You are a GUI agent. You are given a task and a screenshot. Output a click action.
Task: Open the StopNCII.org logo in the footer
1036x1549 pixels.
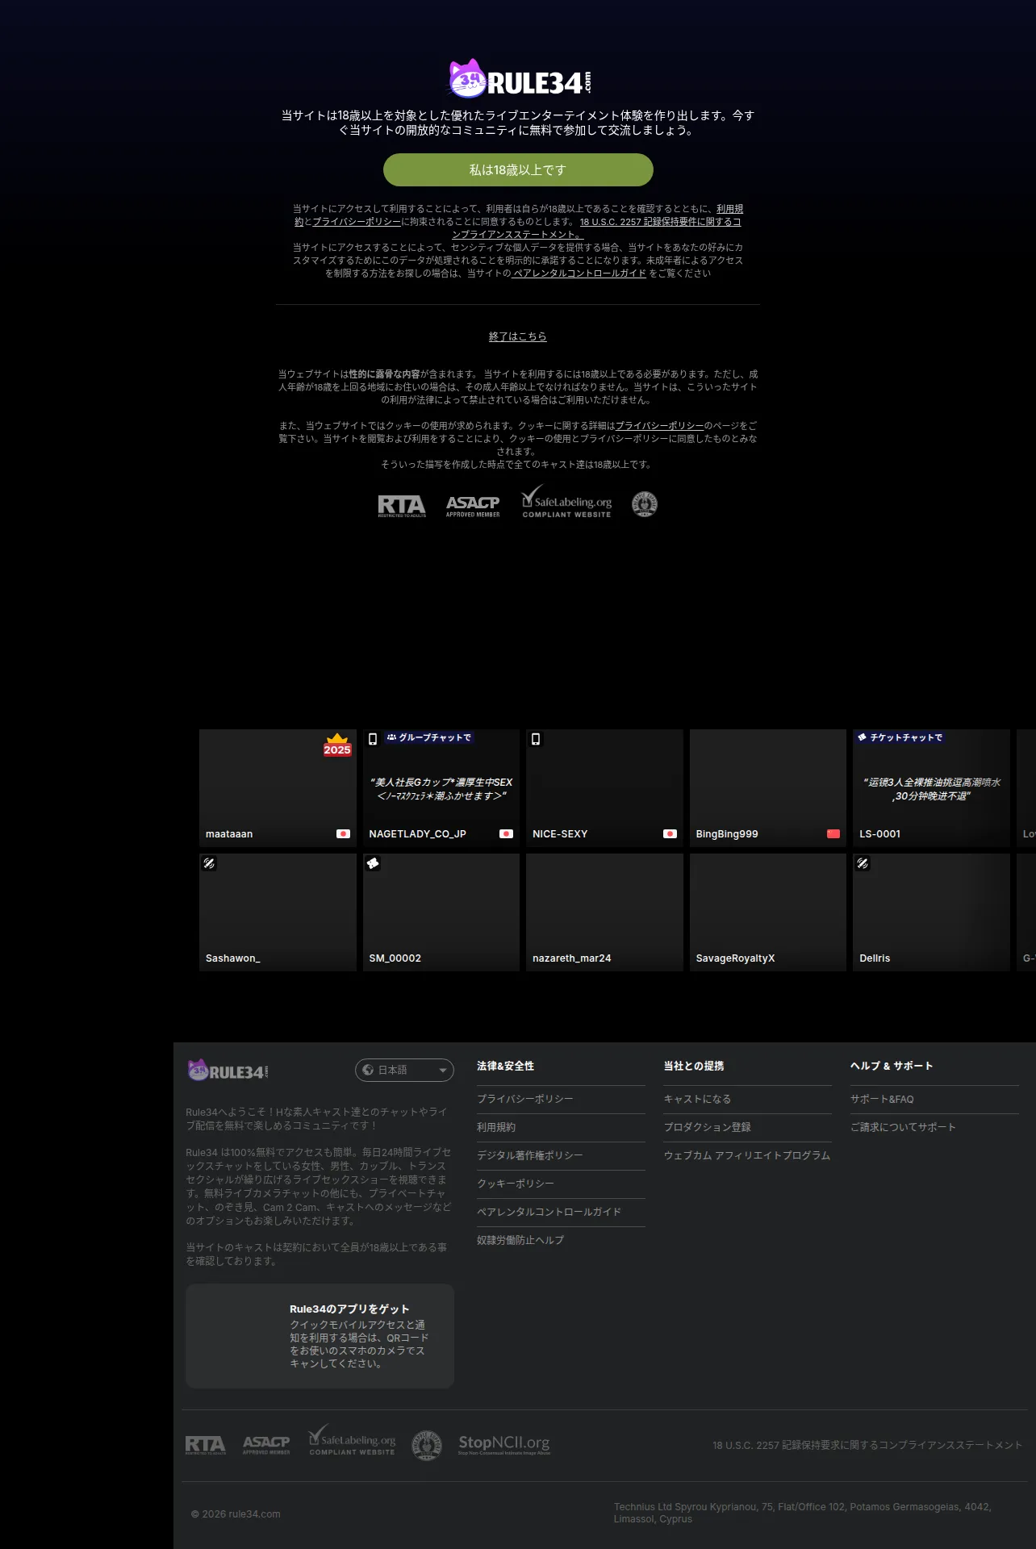(504, 1444)
